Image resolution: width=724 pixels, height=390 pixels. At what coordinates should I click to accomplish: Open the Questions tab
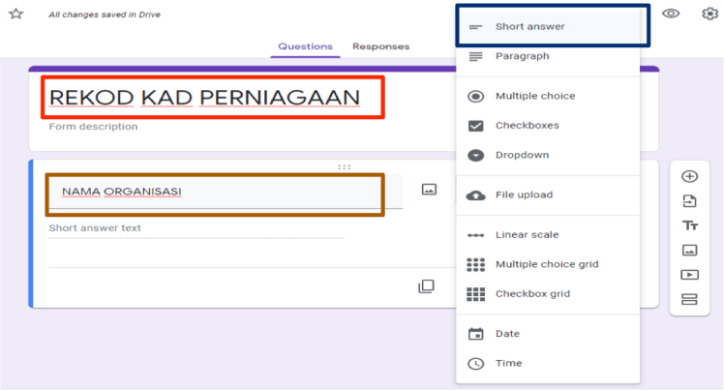pyautogui.click(x=305, y=46)
